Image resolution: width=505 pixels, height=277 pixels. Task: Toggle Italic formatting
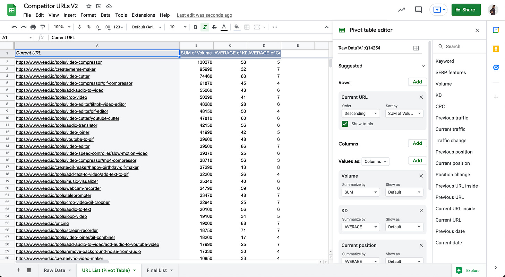(205, 27)
